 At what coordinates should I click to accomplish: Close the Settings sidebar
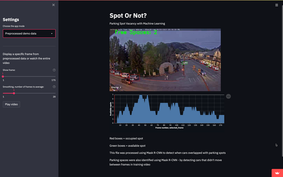coord(53,5)
